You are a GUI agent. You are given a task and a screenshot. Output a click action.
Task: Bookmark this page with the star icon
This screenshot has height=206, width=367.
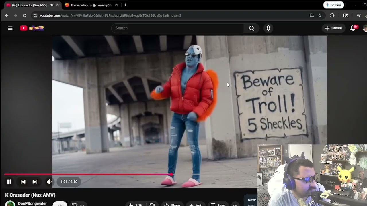pyautogui.click(x=320, y=15)
